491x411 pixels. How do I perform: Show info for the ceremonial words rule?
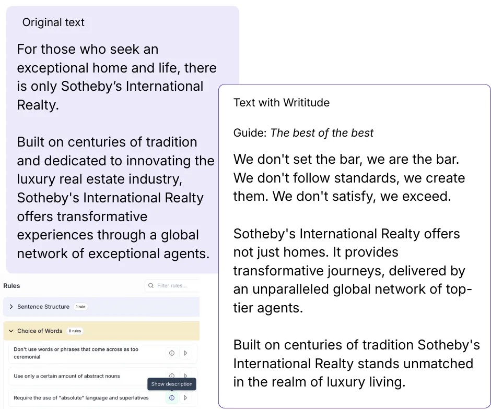coord(171,353)
